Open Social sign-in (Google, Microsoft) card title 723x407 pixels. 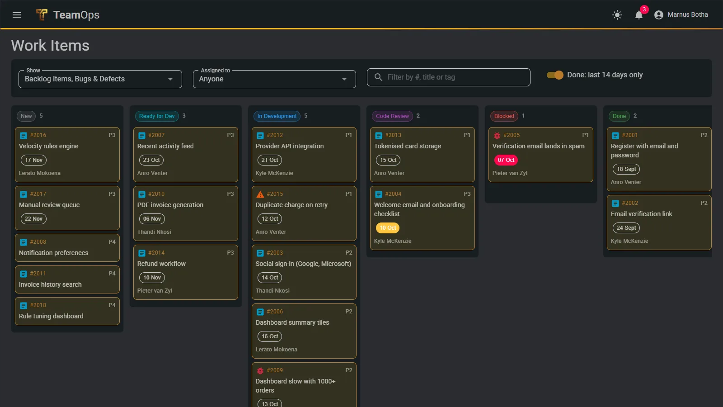303,264
